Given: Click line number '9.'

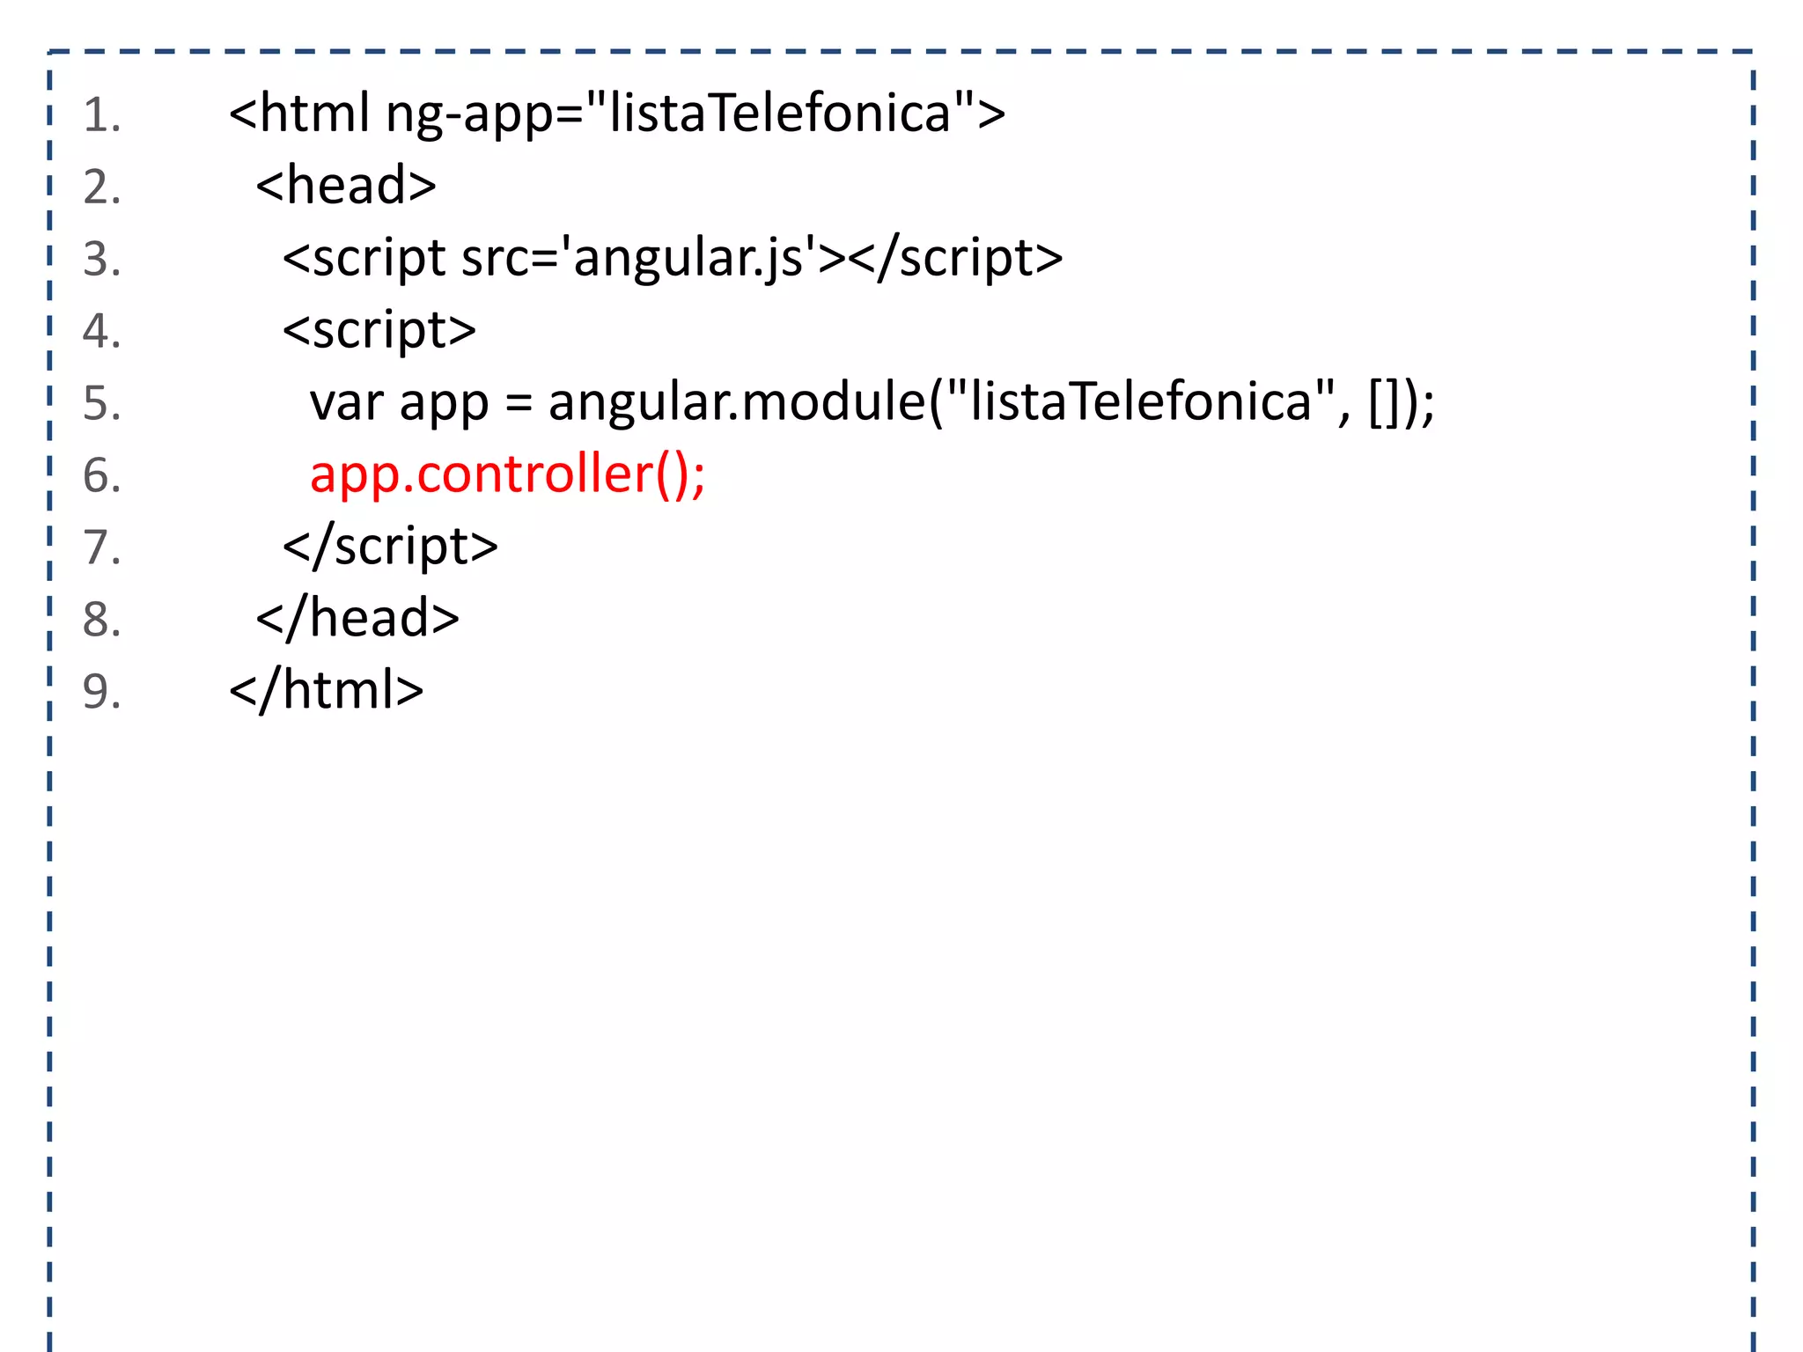Looking at the screenshot, I should point(102,691).
